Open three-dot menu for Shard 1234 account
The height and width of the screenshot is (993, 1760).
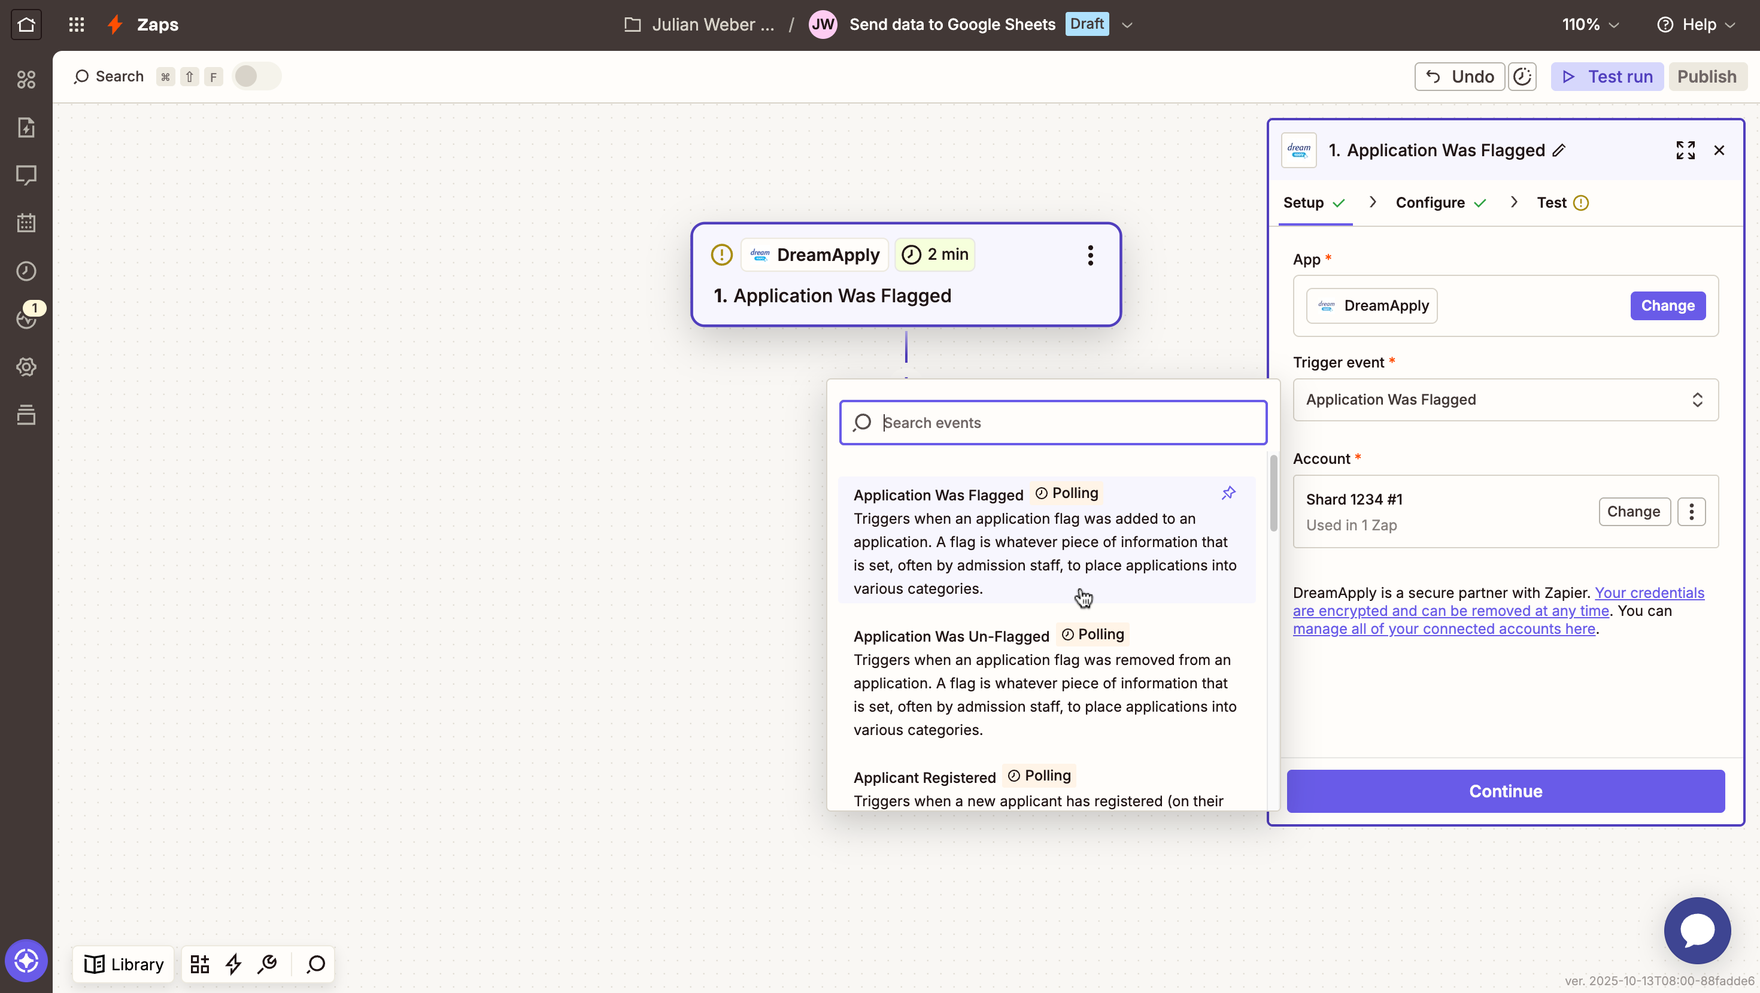pos(1692,512)
